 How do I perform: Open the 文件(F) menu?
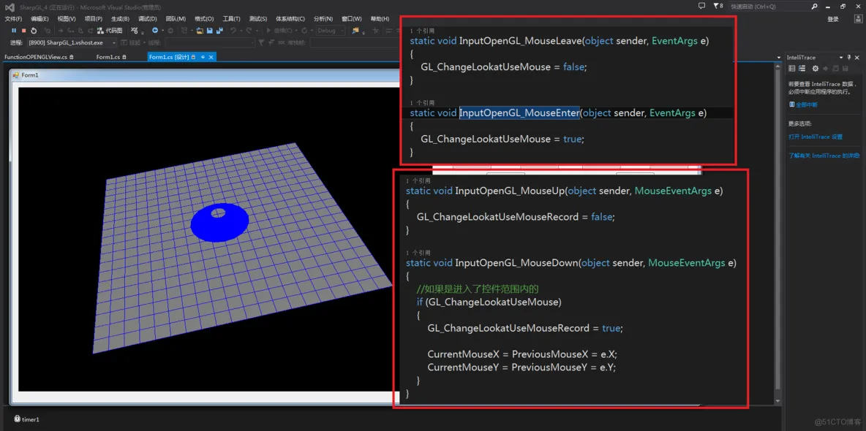point(12,19)
